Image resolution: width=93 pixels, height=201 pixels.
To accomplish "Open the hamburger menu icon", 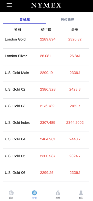I will [9, 5].
